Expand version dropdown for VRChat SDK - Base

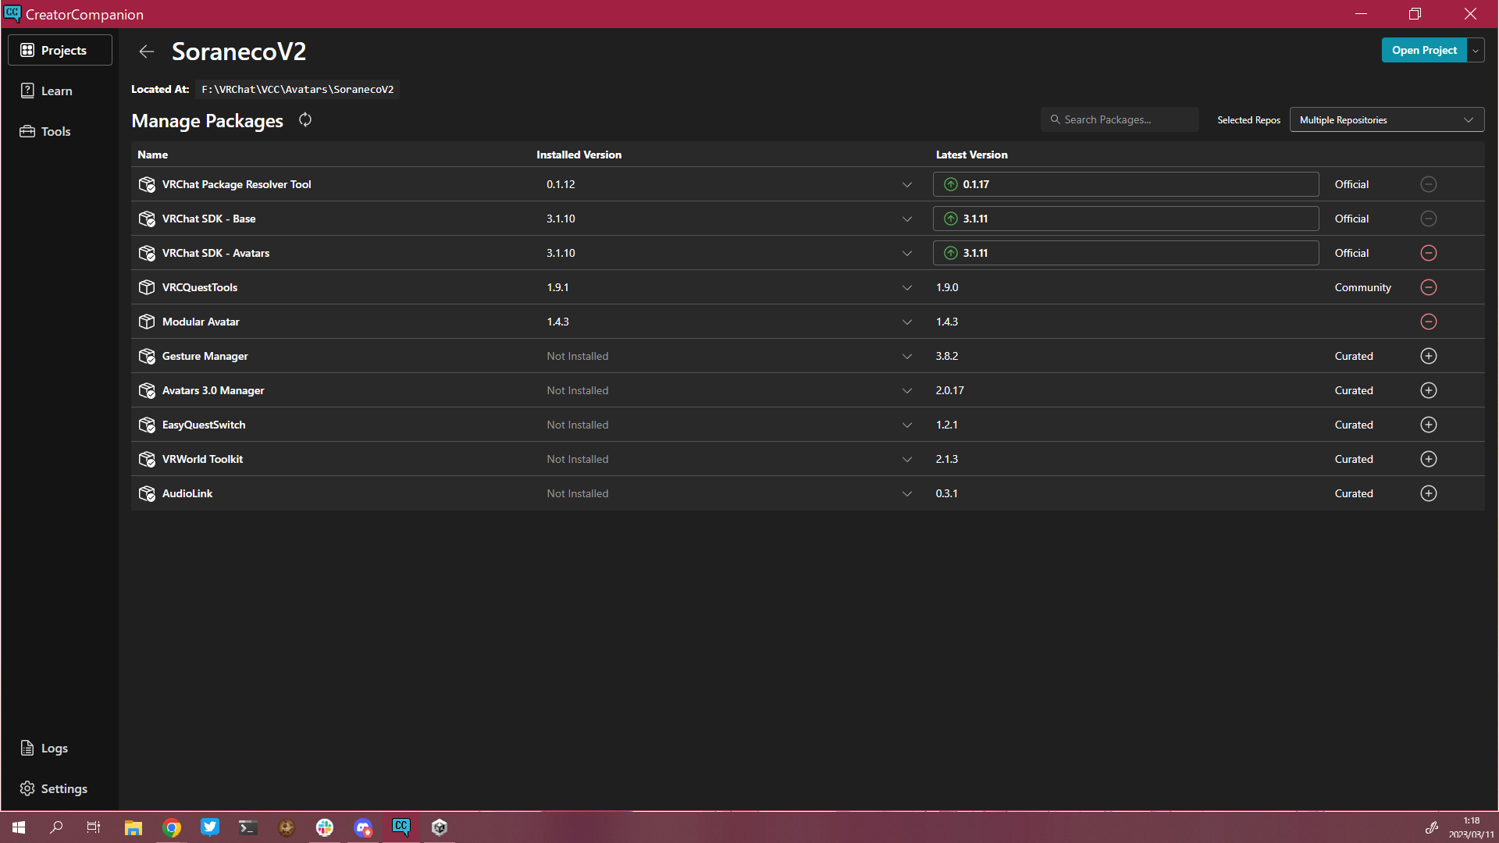[906, 219]
